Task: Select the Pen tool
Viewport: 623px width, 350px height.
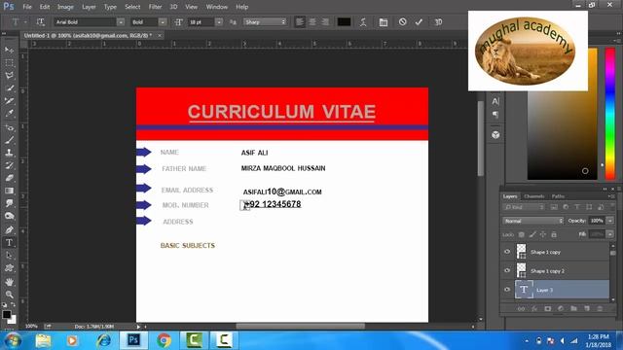Action: pyautogui.click(x=9, y=229)
